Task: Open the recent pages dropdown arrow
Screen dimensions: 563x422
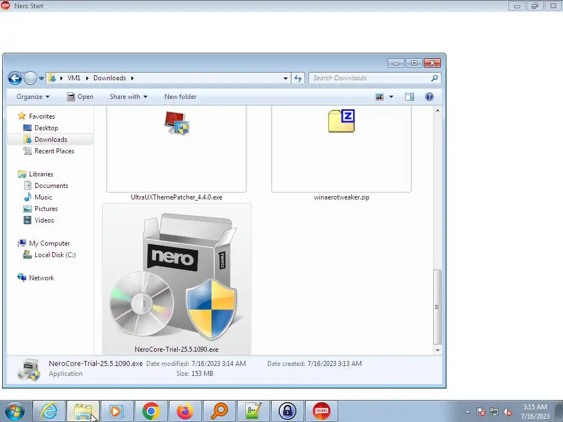Action: pos(41,78)
